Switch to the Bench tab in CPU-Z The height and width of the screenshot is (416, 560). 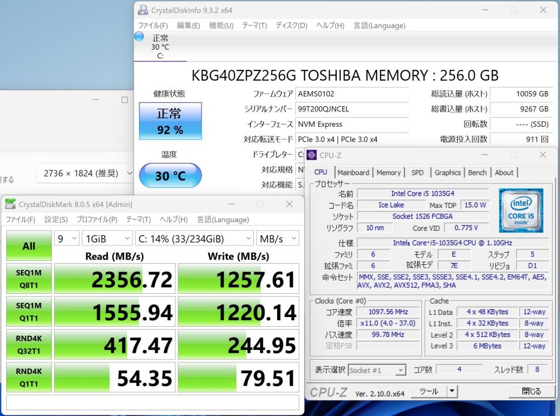click(477, 173)
